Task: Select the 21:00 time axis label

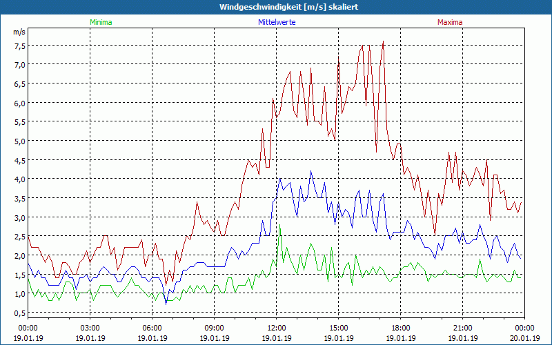Action: click(x=462, y=328)
